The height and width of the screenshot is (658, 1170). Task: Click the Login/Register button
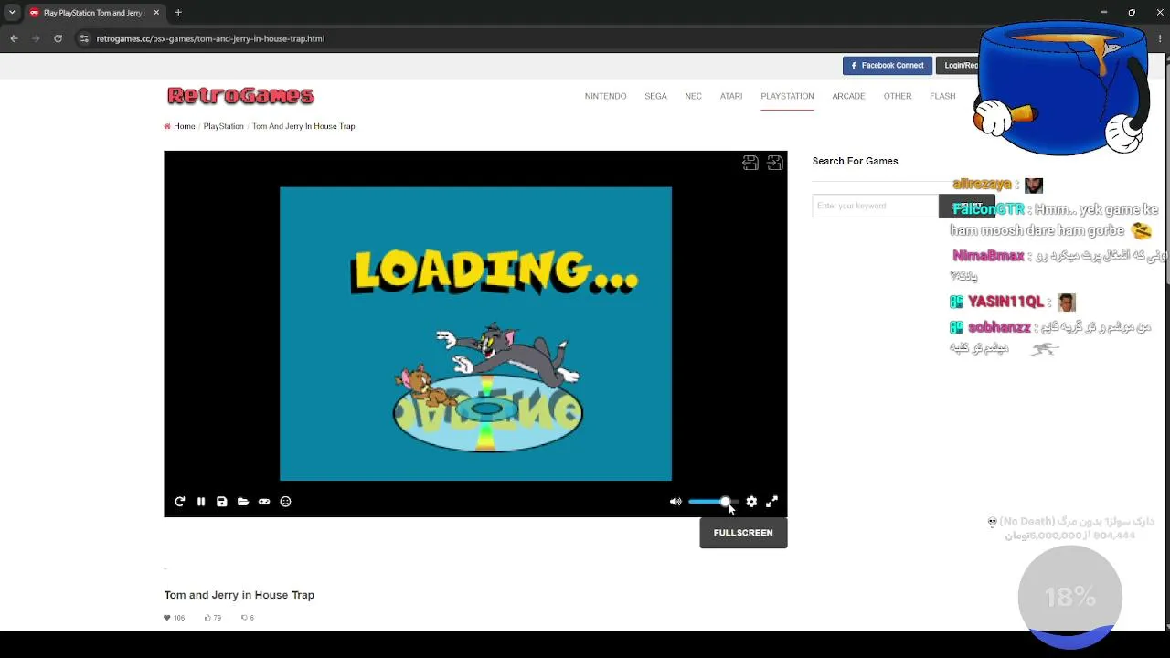pos(957,66)
